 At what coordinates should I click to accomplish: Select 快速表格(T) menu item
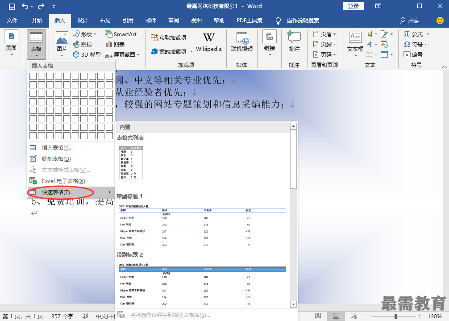71,192
